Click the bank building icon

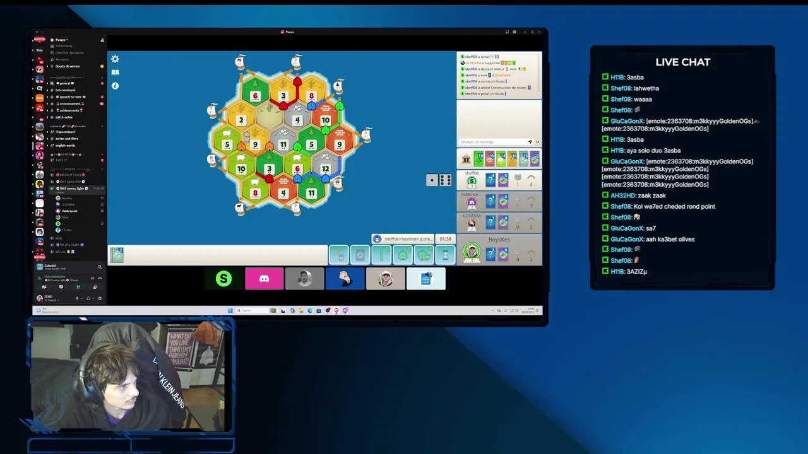(x=466, y=159)
